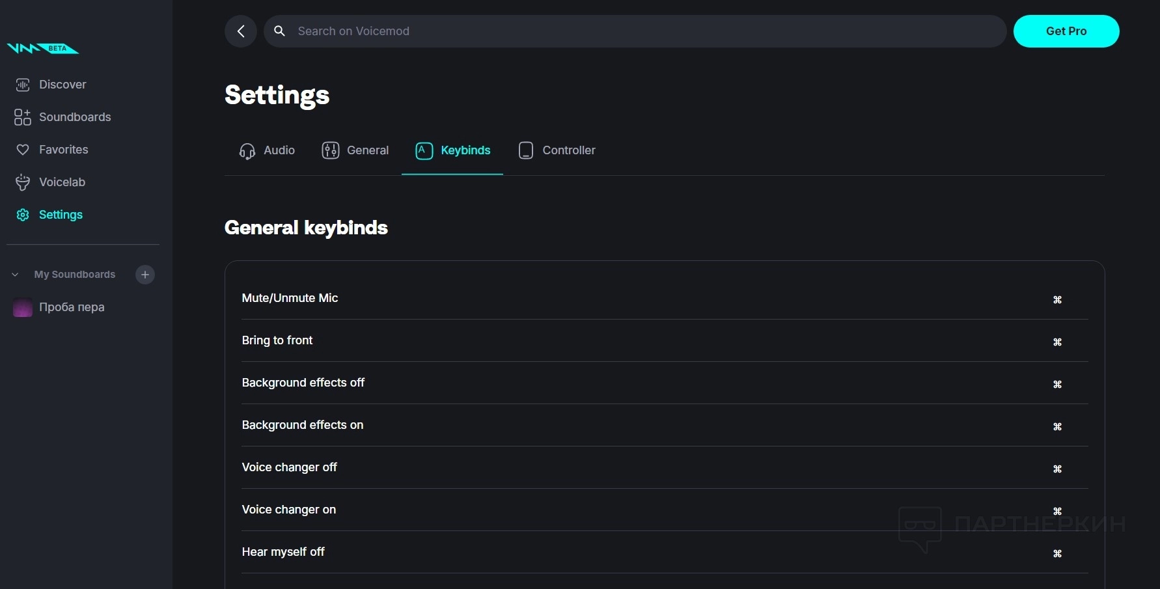This screenshot has height=589, width=1160.
Task: Assign keybind for Voice changer off
Action: [1057, 469]
